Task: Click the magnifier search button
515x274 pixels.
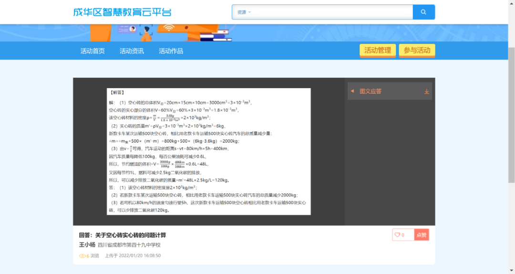Action: tap(423, 12)
